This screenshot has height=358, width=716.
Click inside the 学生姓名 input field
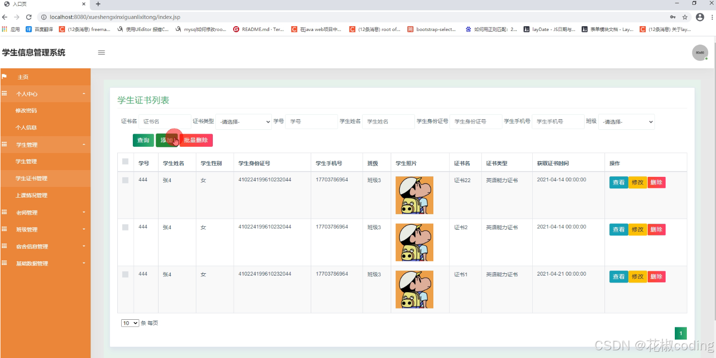[388, 121]
